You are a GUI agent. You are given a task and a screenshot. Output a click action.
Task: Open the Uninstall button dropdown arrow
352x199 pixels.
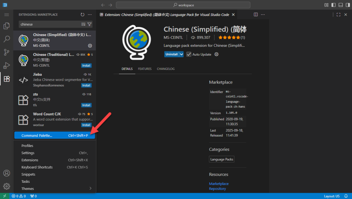pyautogui.click(x=182, y=54)
